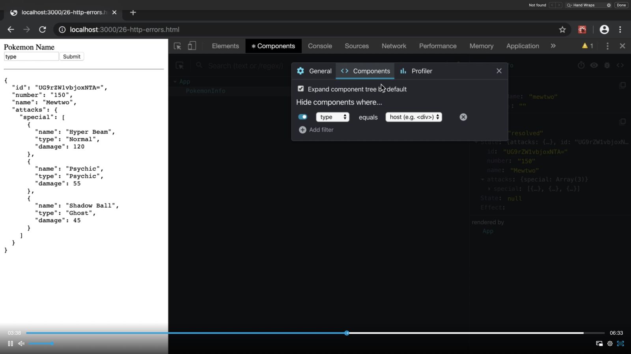Open a new browser tab with plus
Viewport: 631px width, 354px height.
(133, 13)
